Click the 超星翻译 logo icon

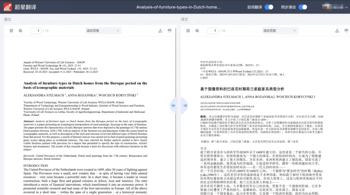coord(8,7)
